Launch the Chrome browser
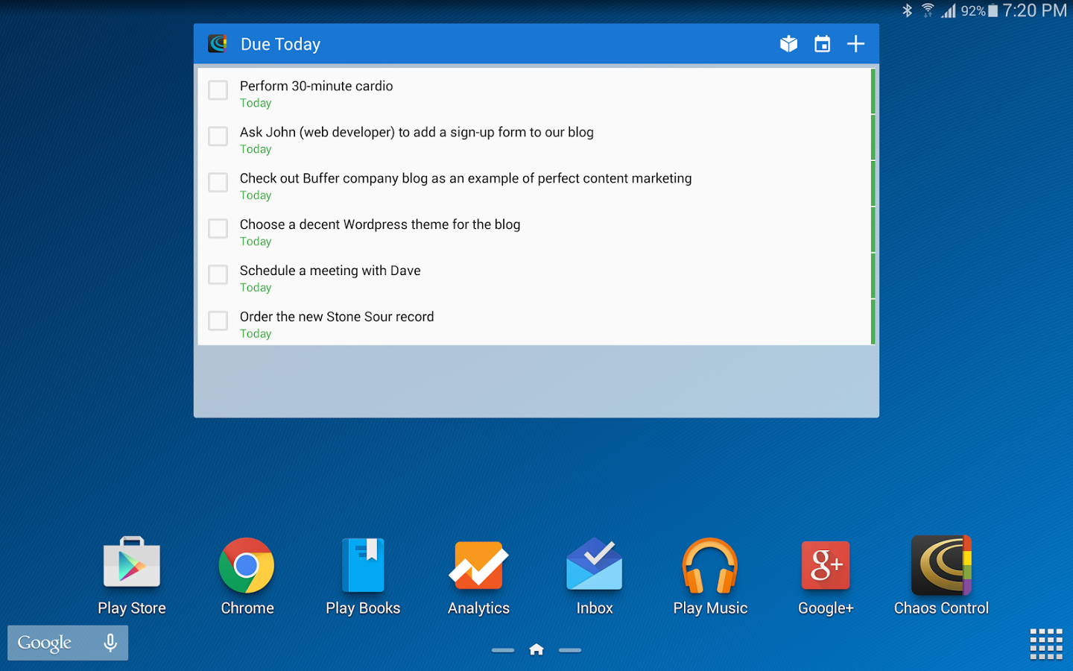This screenshot has width=1073, height=671. (247, 576)
